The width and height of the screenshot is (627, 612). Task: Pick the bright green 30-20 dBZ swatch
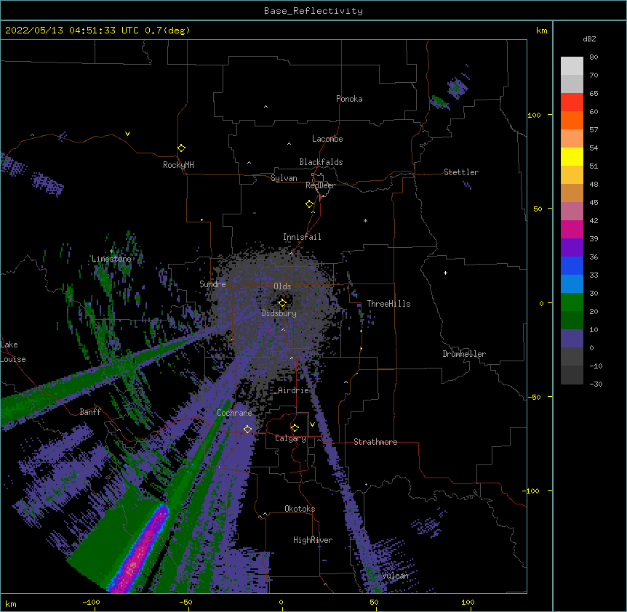click(572, 302)
